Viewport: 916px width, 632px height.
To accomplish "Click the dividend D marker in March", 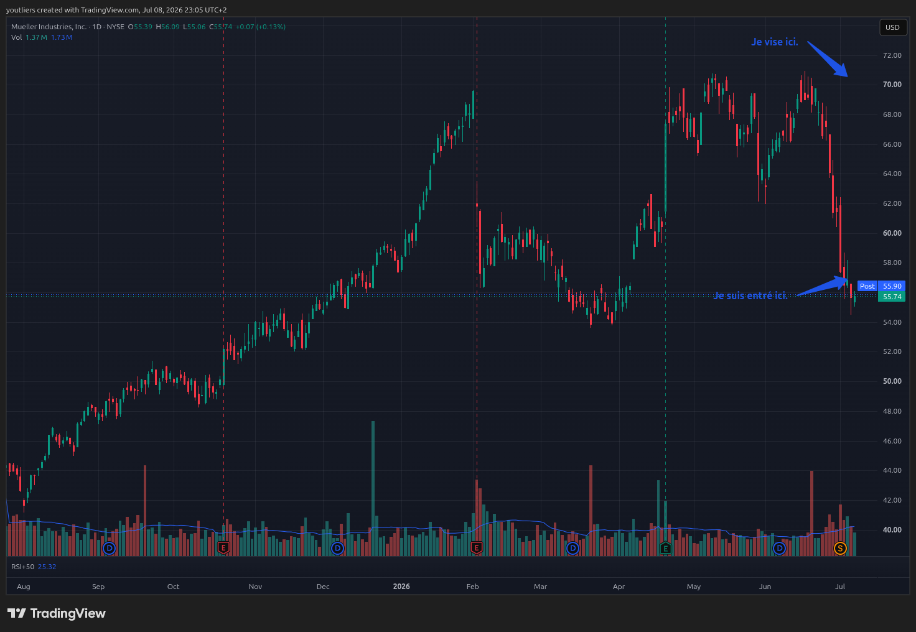I will coord(572,548).
